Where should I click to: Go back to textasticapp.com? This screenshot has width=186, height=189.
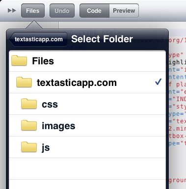point(38,39)
